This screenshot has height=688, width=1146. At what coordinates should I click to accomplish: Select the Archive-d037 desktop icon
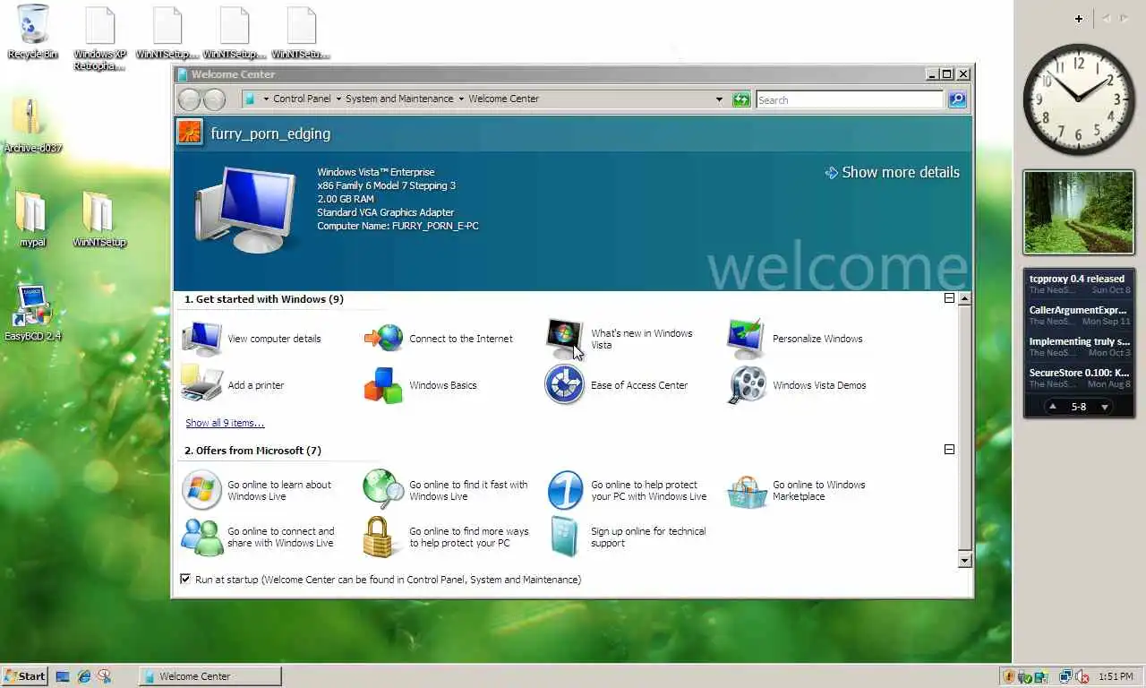(33, 125)
